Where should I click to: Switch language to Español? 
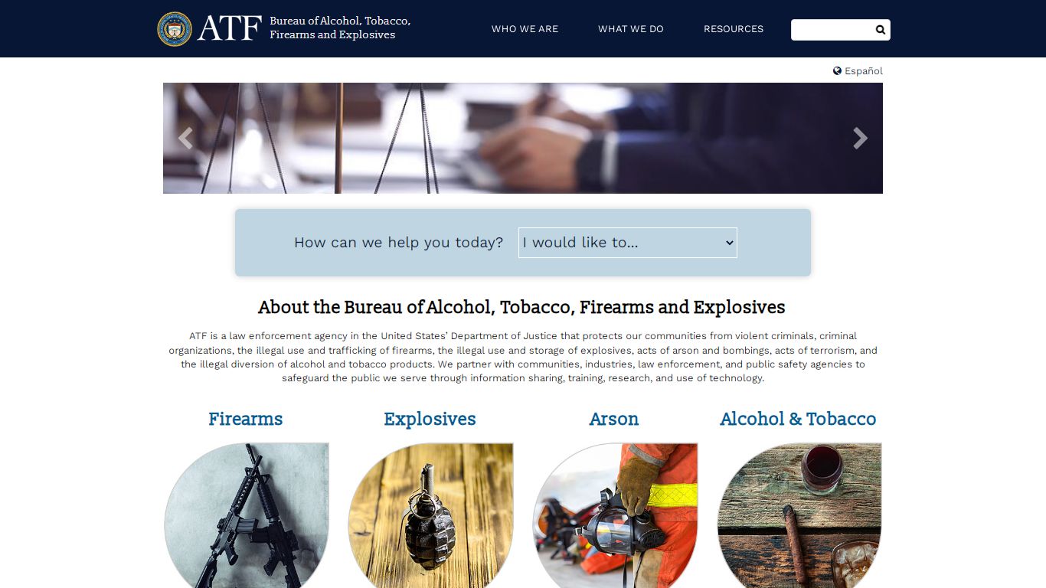point(864,70)
